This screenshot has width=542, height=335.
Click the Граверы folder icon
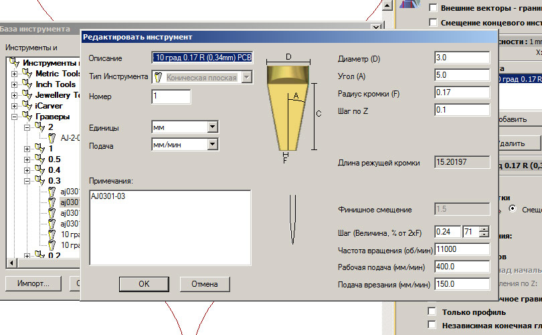(27, 117)
